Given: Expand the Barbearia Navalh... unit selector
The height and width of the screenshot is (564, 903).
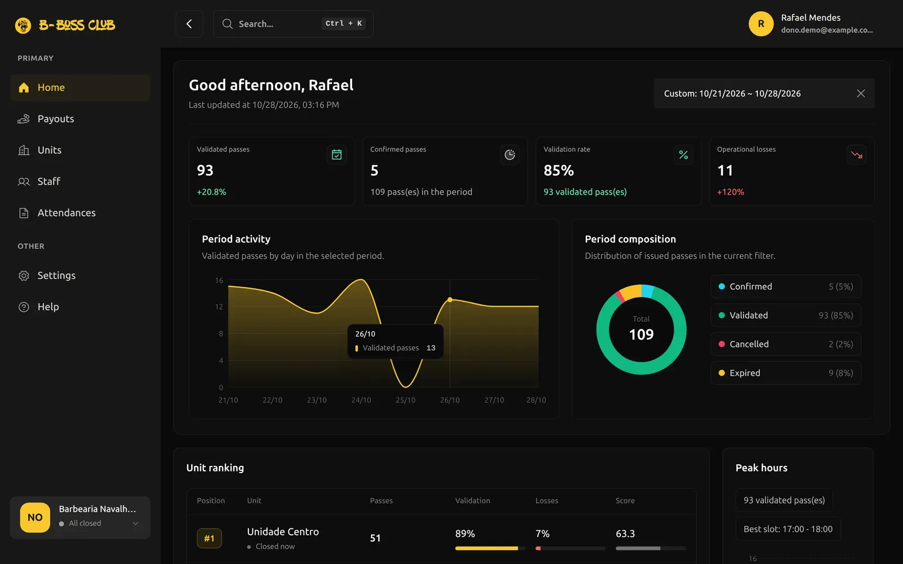Looking at the screenshot, I should pyautogui.click(x=80, y=517).
